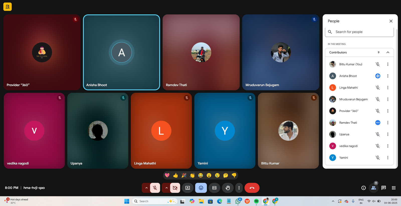Image resolution: width=401 pixels, height=206 pixels.
Task: Click the raise hand icon
Action: click(x=228, y=188)
